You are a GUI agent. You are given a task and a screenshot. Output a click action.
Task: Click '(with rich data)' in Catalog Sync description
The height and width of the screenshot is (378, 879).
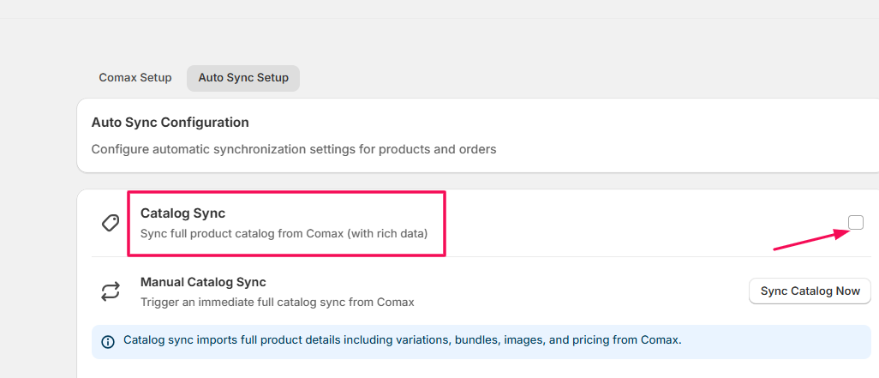pos(387,233)
